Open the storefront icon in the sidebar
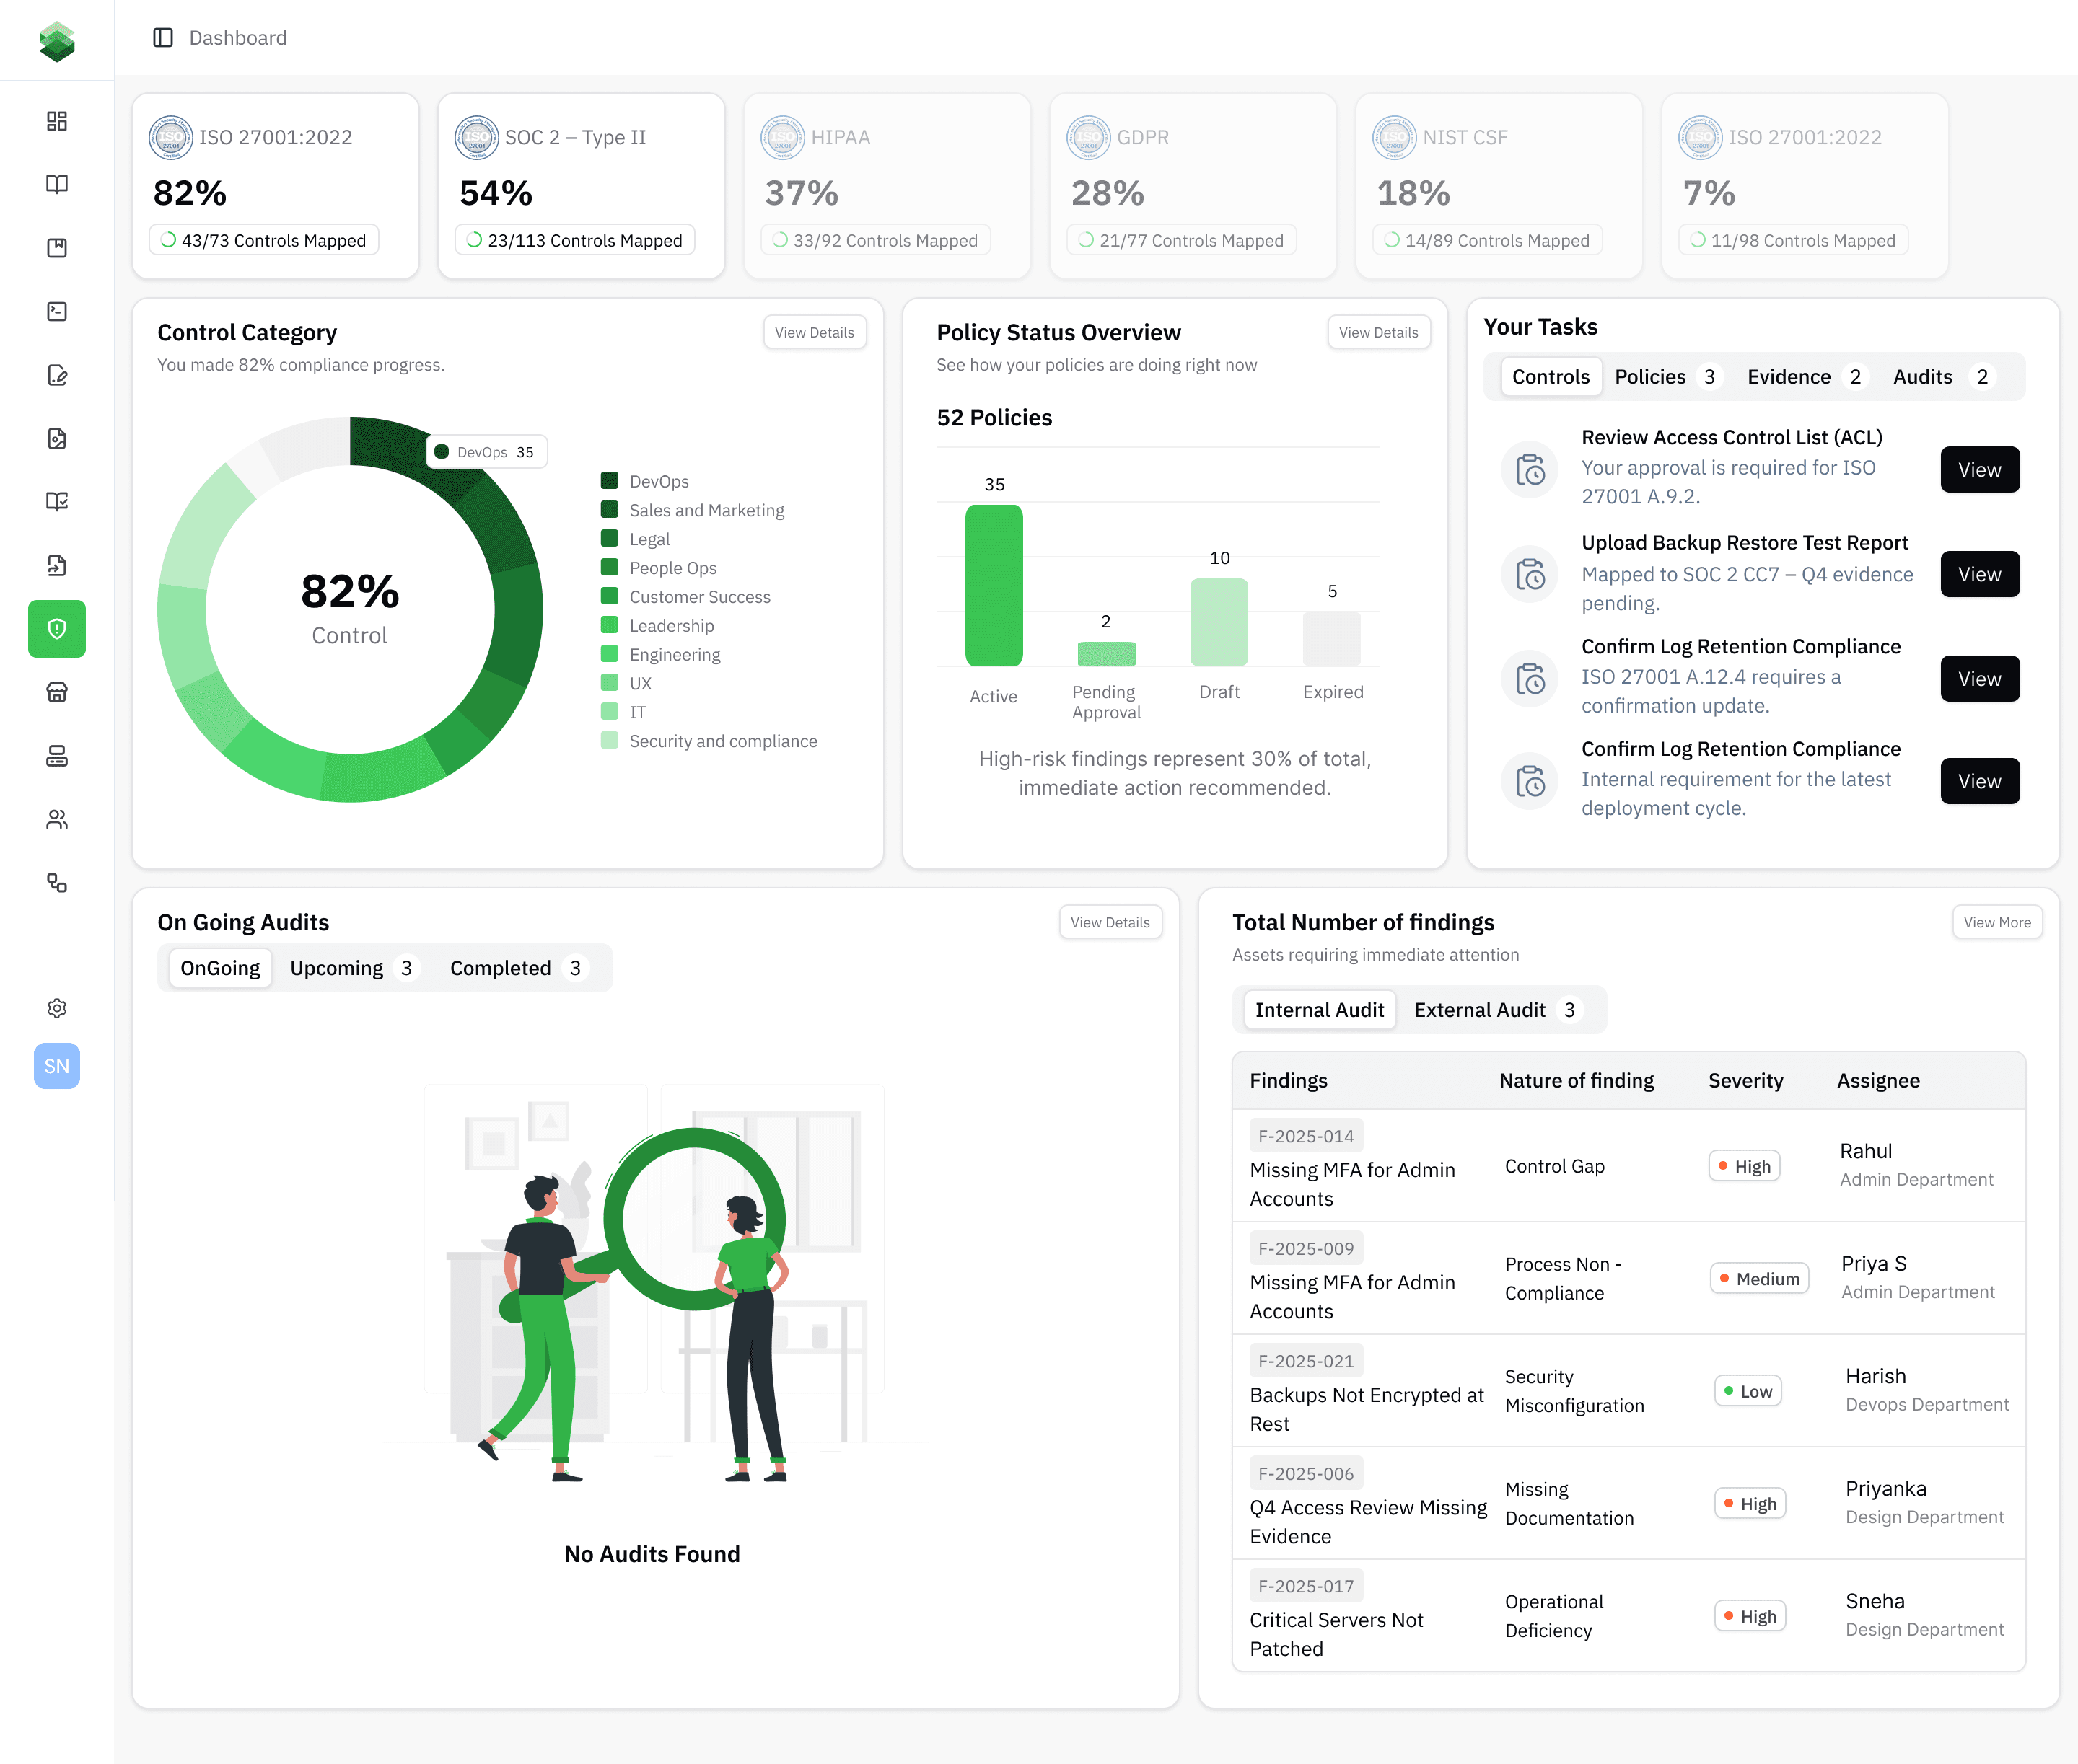2078x1764 pixels. tap(57, 691)
